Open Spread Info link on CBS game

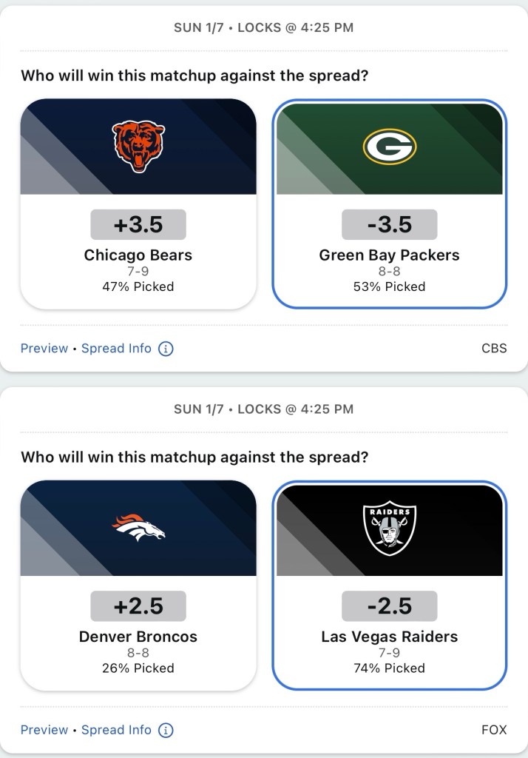click(x=116, y=349)
